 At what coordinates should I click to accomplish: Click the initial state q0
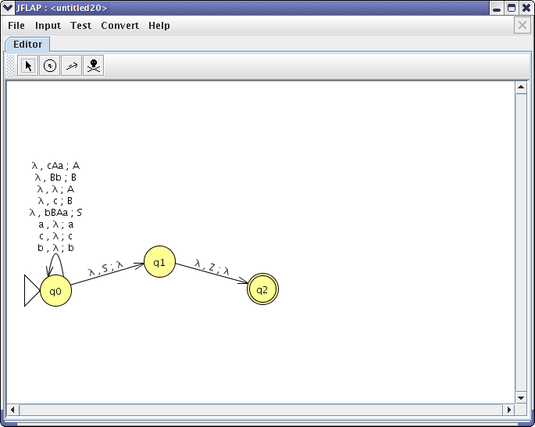click(55, 291)
